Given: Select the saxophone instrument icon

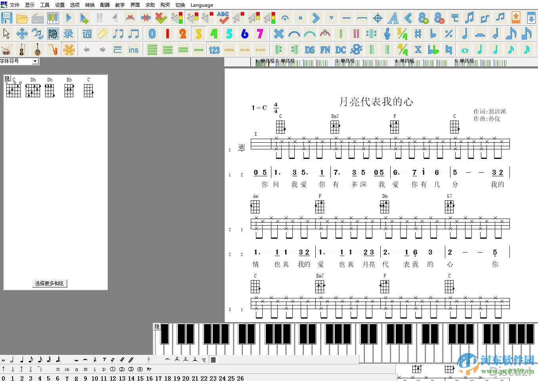Looking at the screenshot, I should pos(53,49).
